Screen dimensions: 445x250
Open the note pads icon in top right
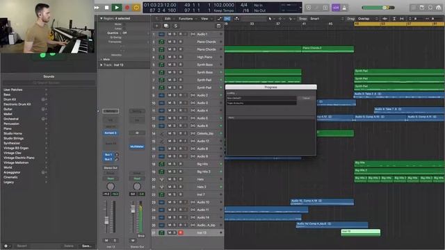[422, 8]
